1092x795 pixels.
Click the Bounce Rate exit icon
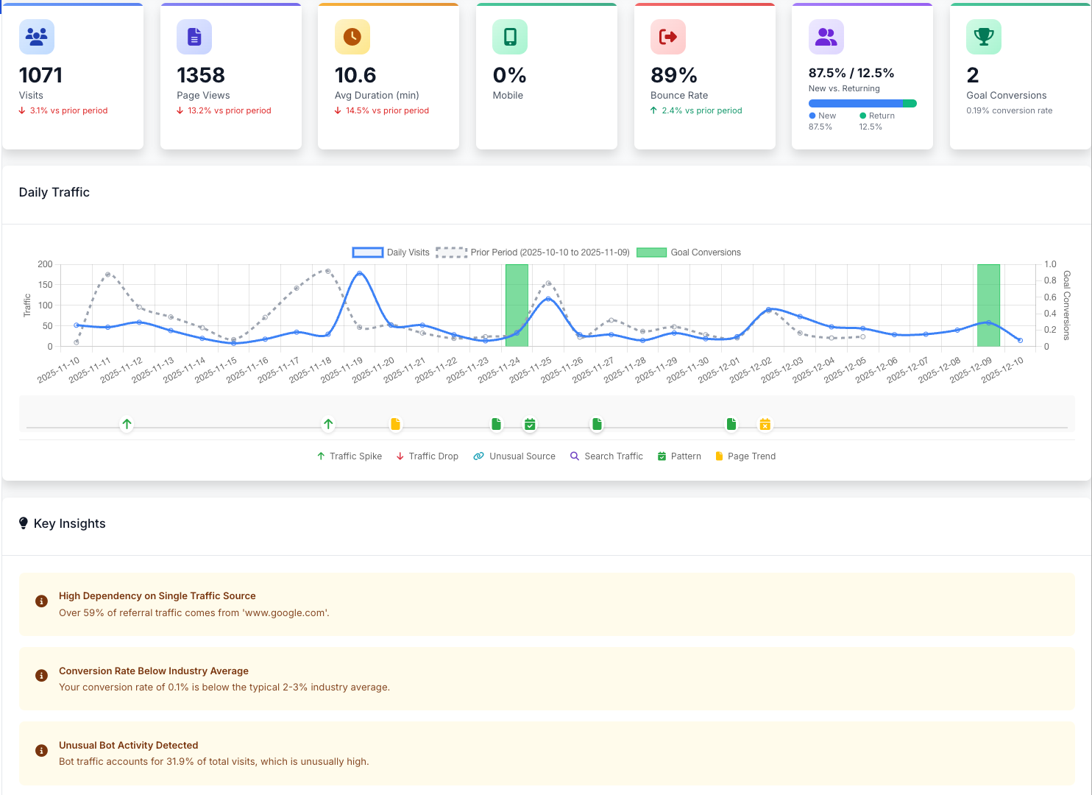668,36
